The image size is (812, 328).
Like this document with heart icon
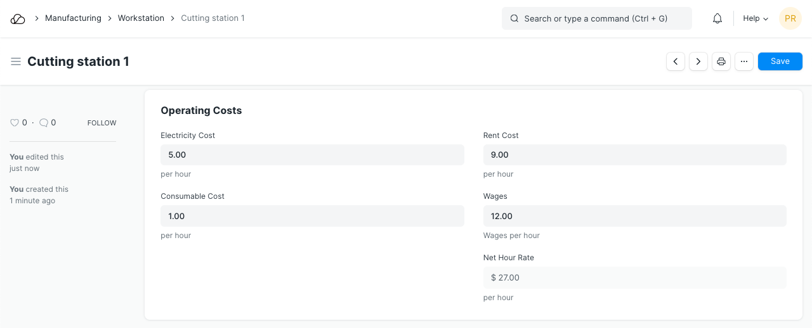pyautogui.click(x=15, y=123)
